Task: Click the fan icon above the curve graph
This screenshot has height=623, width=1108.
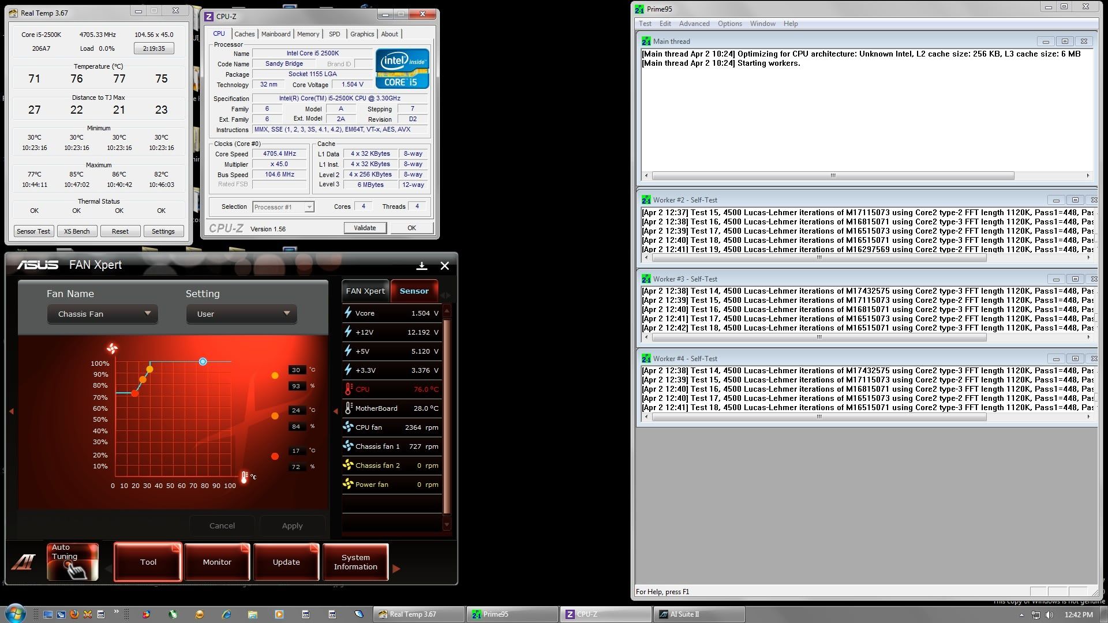Action: click(112, 348)
